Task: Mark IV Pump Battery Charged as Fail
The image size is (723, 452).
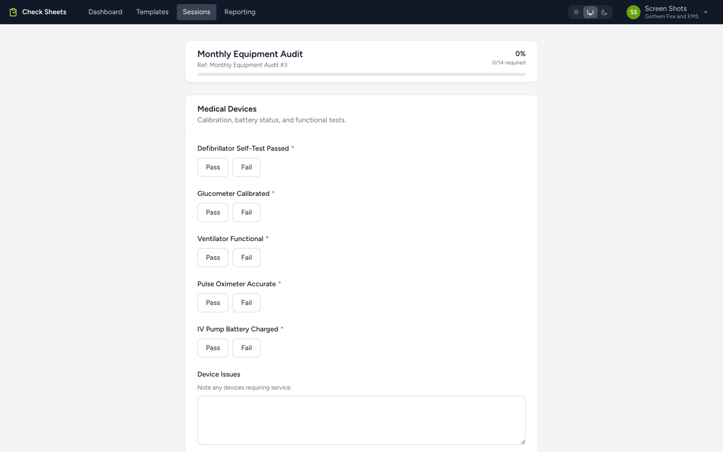Action: (246, 348)
